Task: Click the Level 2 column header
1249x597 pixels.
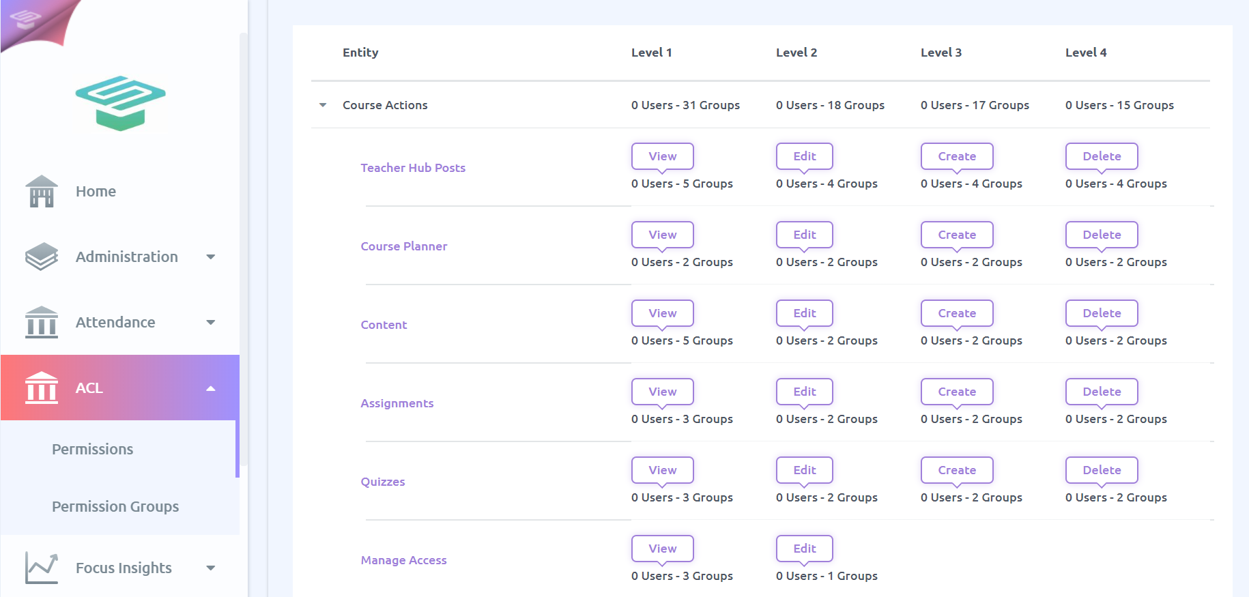Action: point(796,53)
